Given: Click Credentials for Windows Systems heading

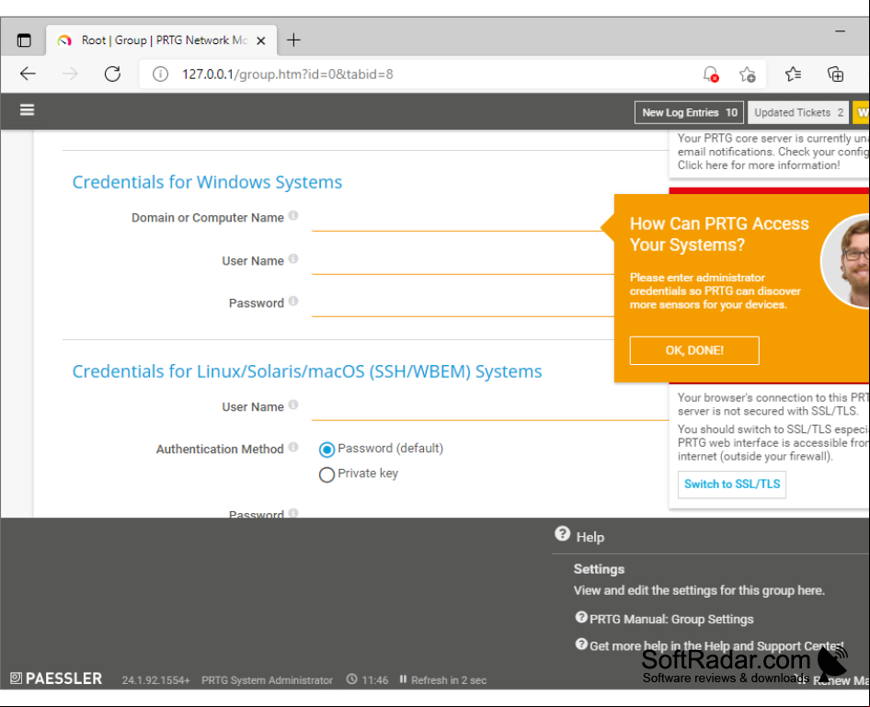Looking at the screenshot, I should [x=207, y=182].
